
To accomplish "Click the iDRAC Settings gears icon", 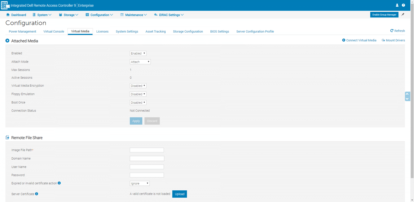I will (156, 15).
